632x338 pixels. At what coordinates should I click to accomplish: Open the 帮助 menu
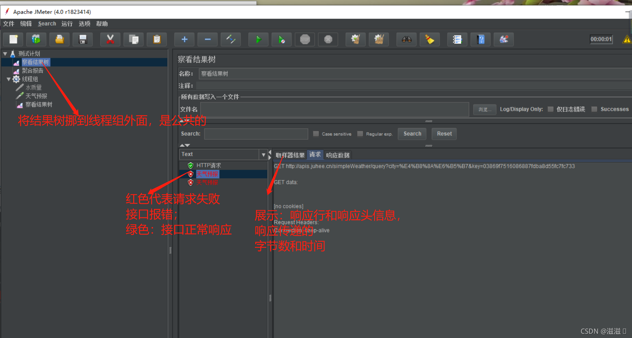(102, 24)
